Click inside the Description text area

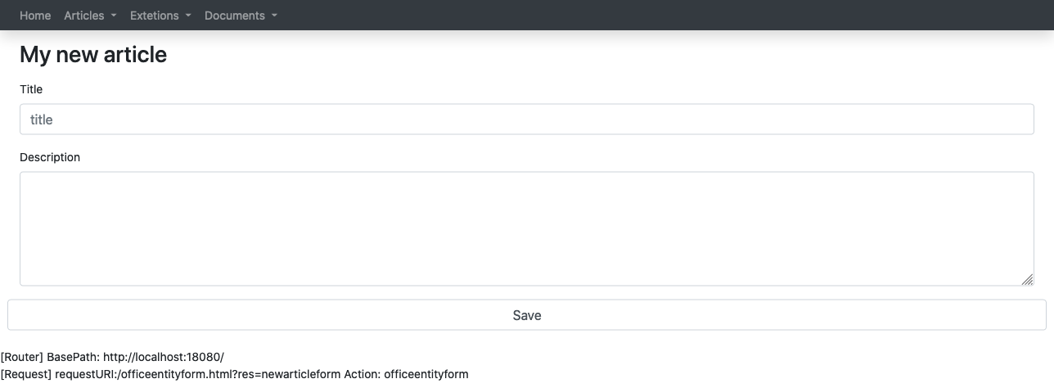coord(527,228)
